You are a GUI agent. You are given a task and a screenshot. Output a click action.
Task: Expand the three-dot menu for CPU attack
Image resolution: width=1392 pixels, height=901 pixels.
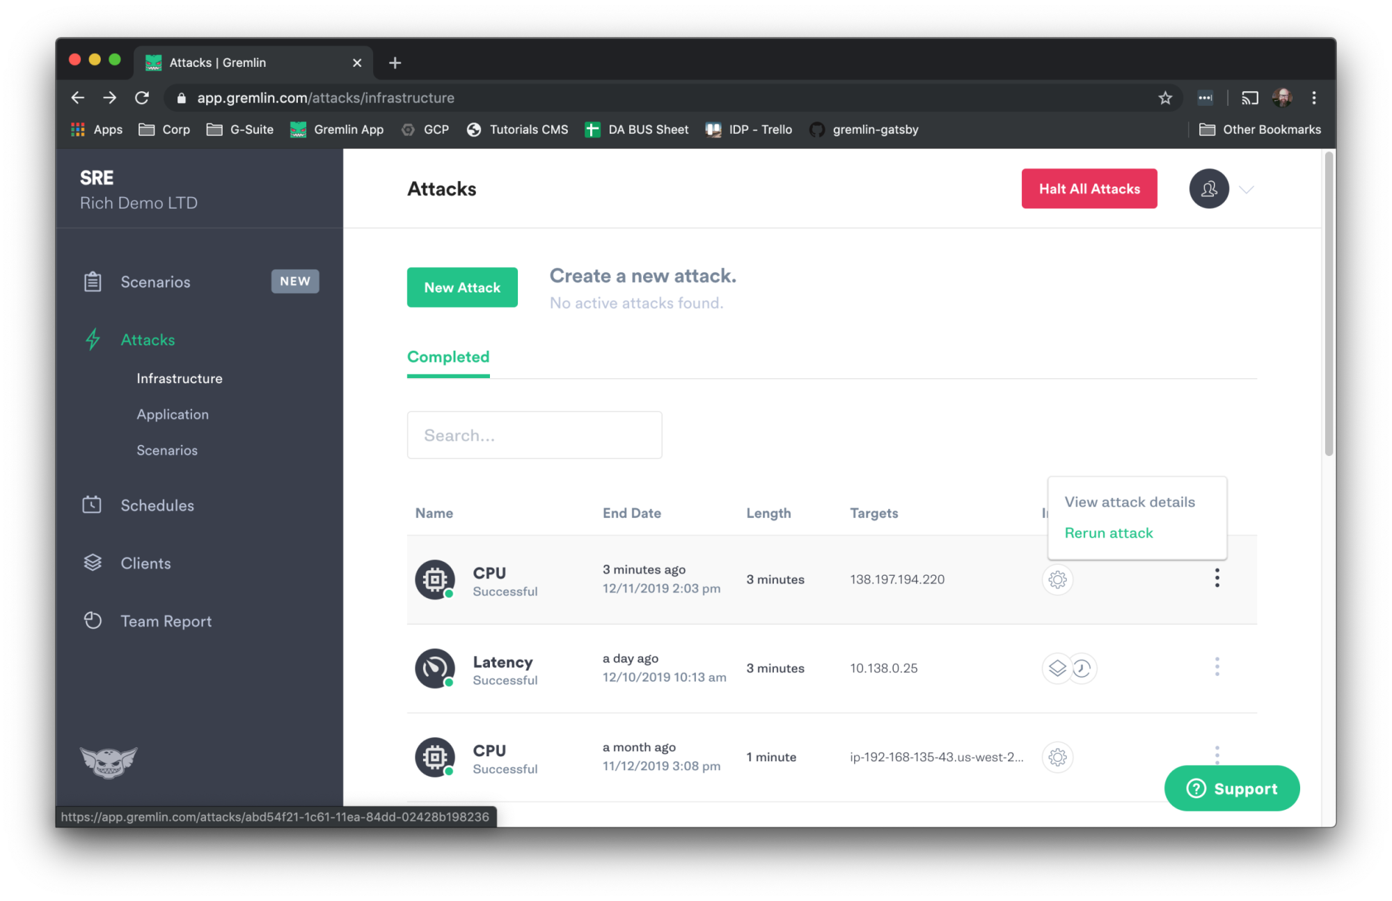pyautogui.click(x=1217, y=579)
